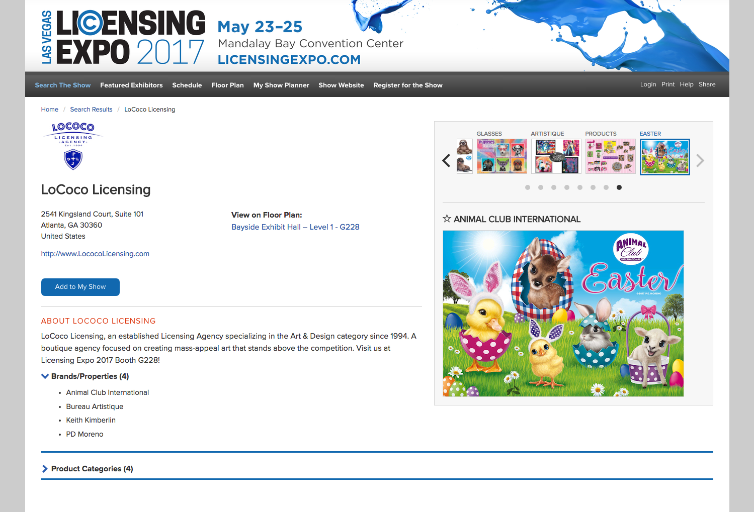The image size is (754, 512).
Task: Show previous carousel images with left arrow
Action: pyautogui.click(x=446, y=161)
